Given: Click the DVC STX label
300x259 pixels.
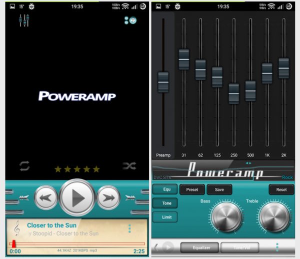Looking at the screenshot, I should pos(162,177).
